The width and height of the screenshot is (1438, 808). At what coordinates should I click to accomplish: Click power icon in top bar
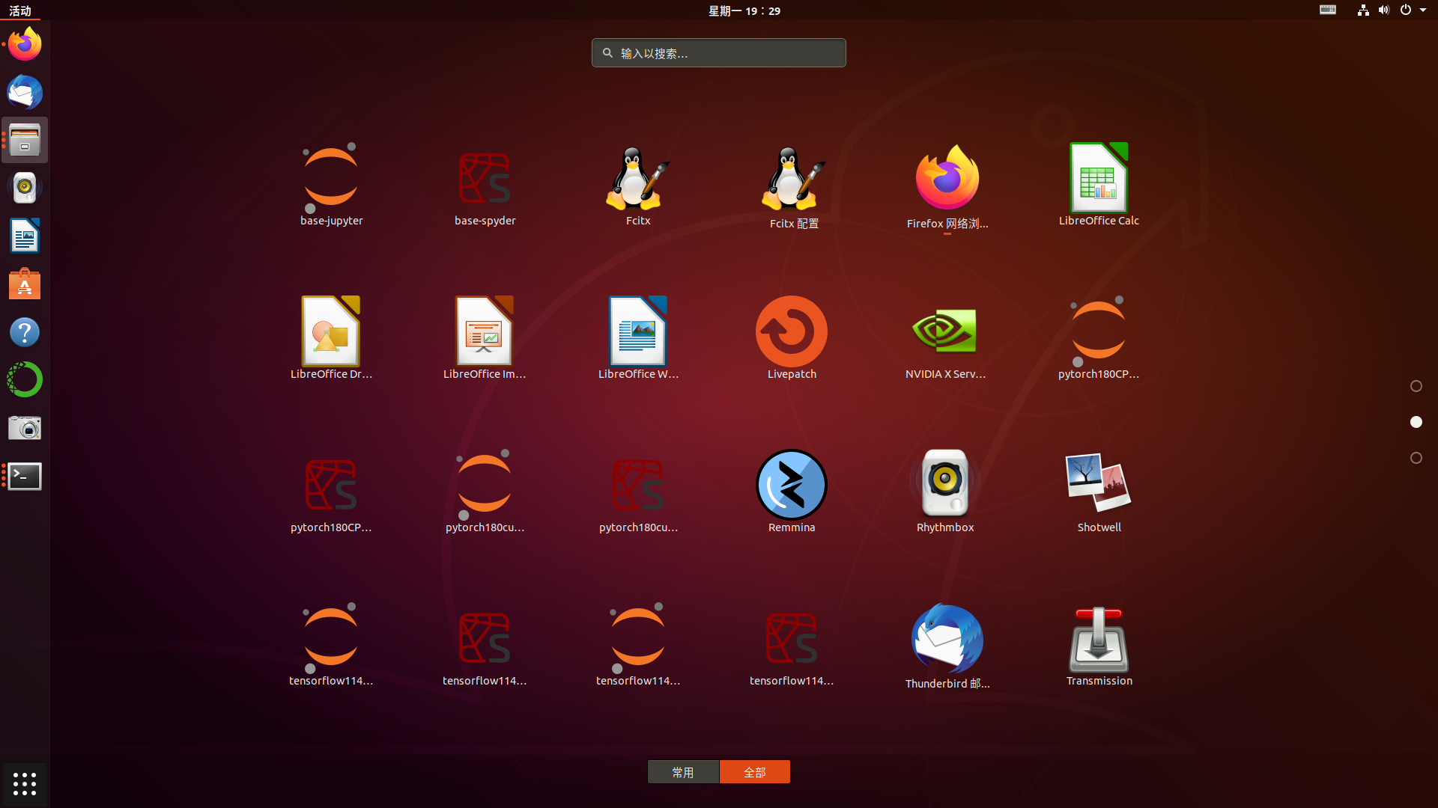pos(1406,10)
